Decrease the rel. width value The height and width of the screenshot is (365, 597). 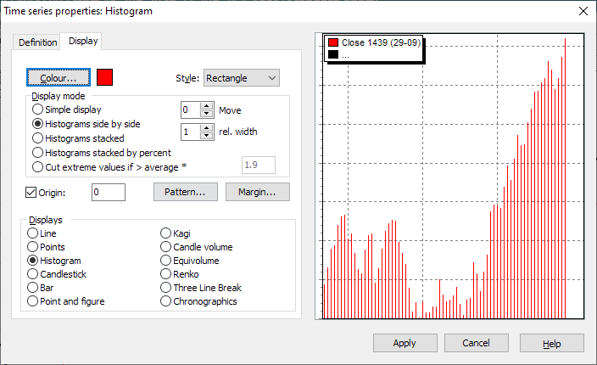click(206, 136)
